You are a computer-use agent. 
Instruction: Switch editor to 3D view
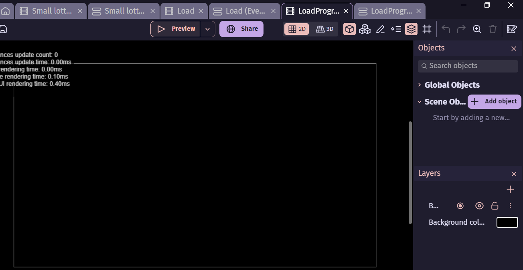click(x=325, y=29)
